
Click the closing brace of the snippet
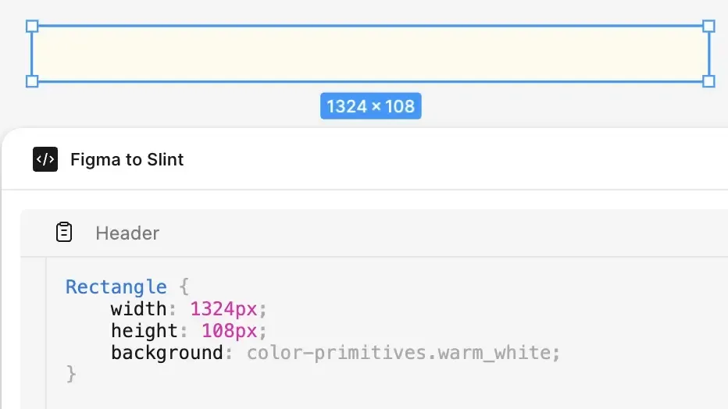point(71,374)
